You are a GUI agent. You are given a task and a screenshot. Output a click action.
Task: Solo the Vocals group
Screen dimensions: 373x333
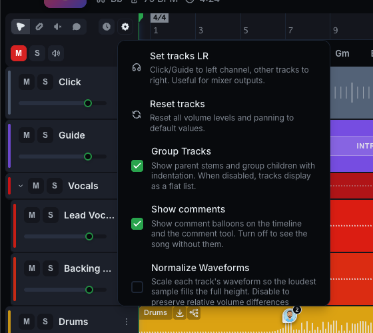click(x=55, y=186)
